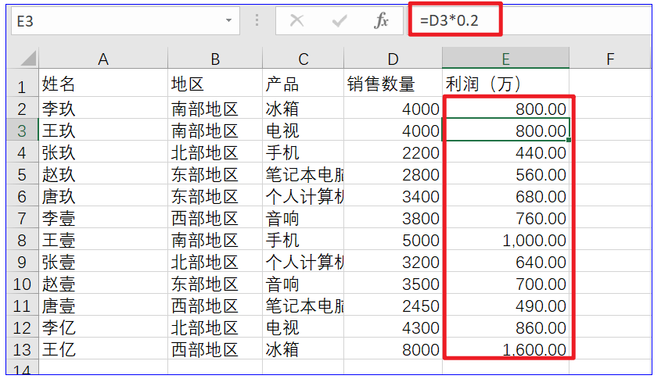Click the Select All corner triangle
661x379 pixels.
tap(28, 58)
